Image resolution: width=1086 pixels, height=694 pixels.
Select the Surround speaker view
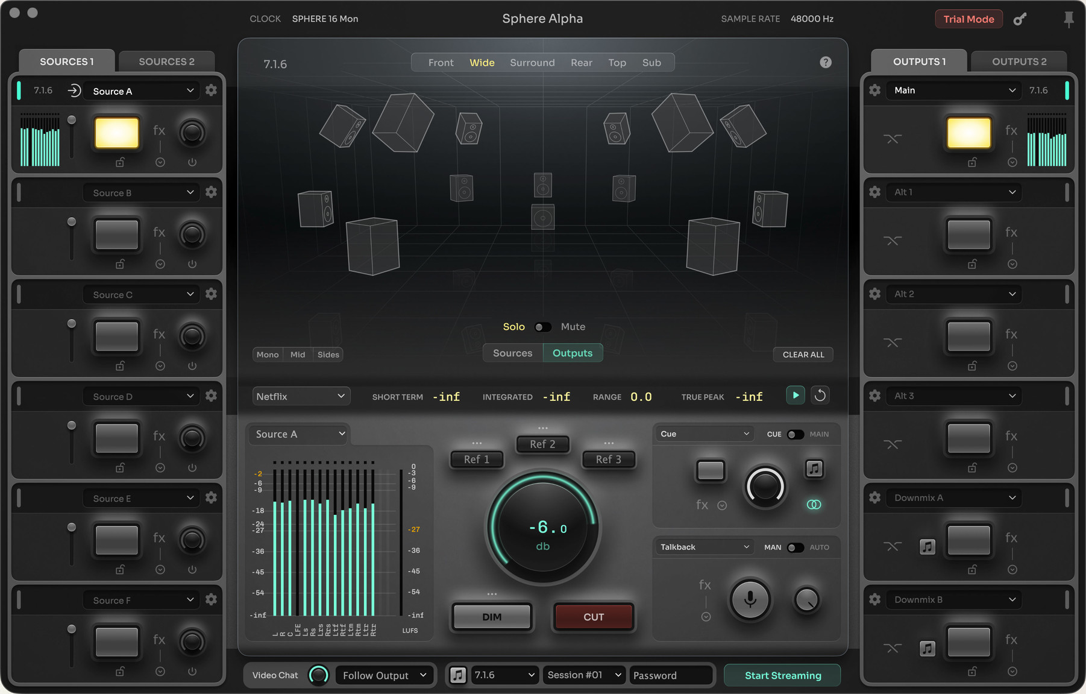tap(532, 62)
